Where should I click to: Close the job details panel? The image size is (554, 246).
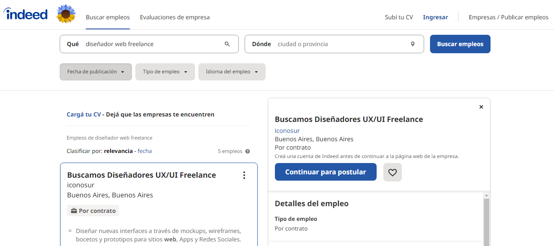(481, 107)
